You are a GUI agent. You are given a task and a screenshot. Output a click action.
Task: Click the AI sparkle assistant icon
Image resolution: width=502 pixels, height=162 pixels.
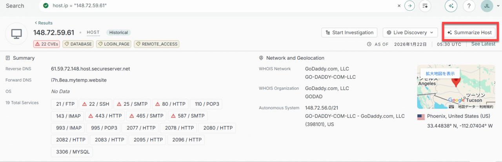451,6
